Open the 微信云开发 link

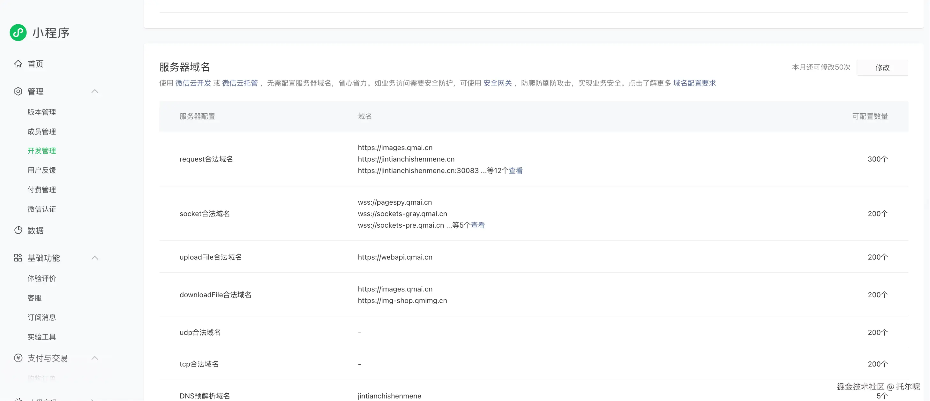(193, 83)
